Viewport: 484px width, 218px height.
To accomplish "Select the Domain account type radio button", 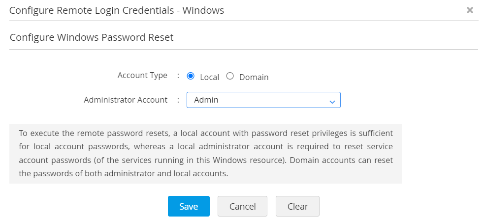I will (230, 76).
